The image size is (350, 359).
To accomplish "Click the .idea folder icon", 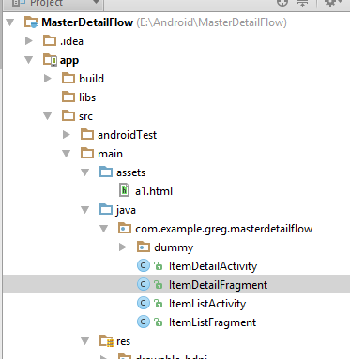I will [50, 41].
